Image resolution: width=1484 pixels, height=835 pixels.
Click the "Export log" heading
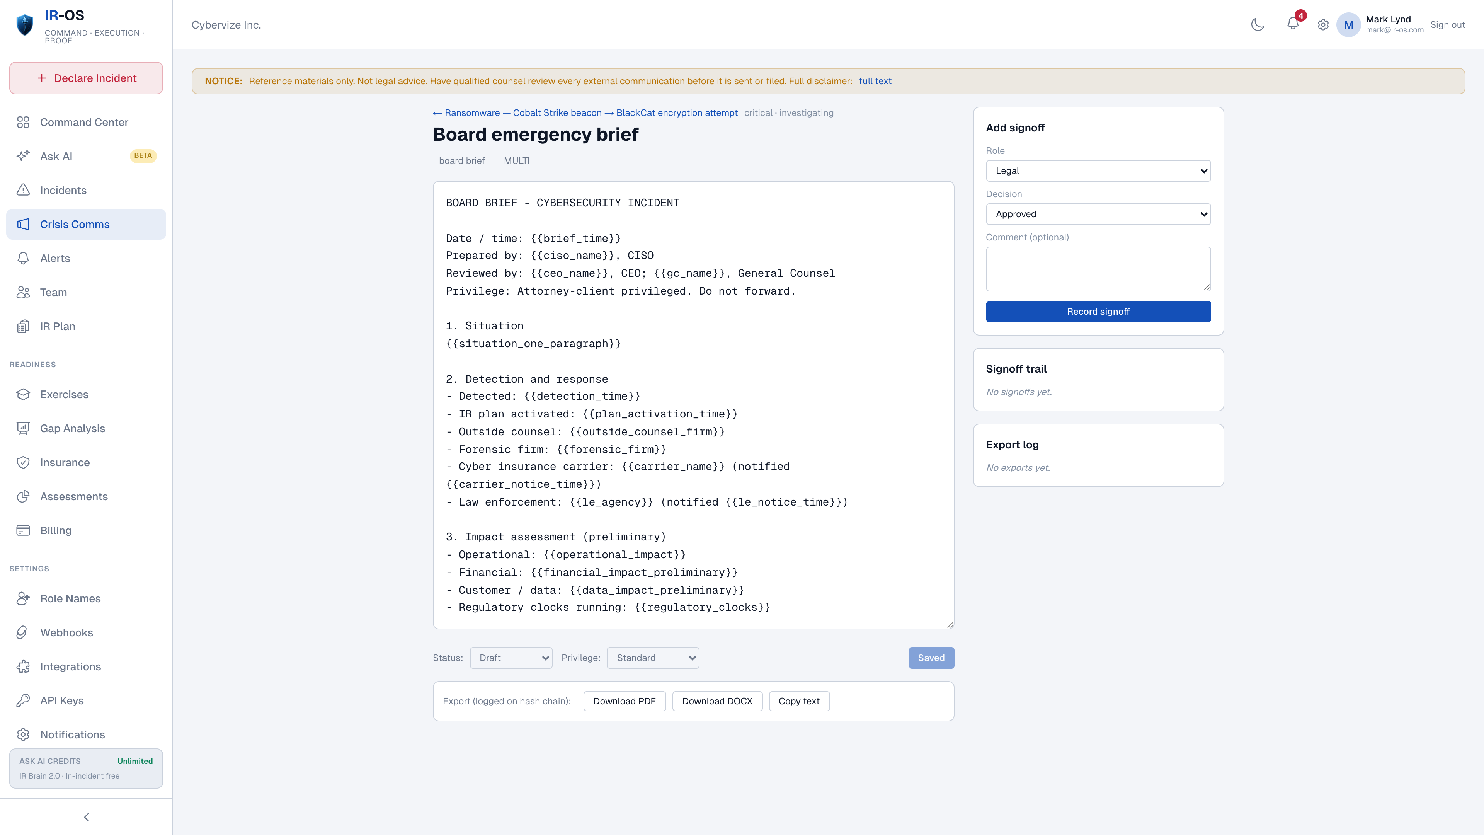tap(1012, 445)
